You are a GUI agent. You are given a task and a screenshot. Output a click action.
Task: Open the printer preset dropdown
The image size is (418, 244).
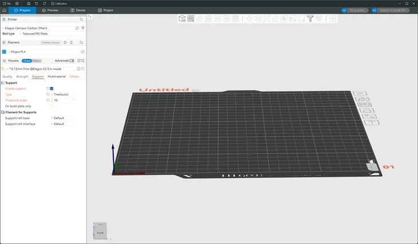tap(38, 28)
